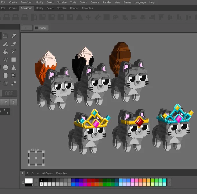Switch to the Render toolbar tab
The image size is (197, 194).
74,8
